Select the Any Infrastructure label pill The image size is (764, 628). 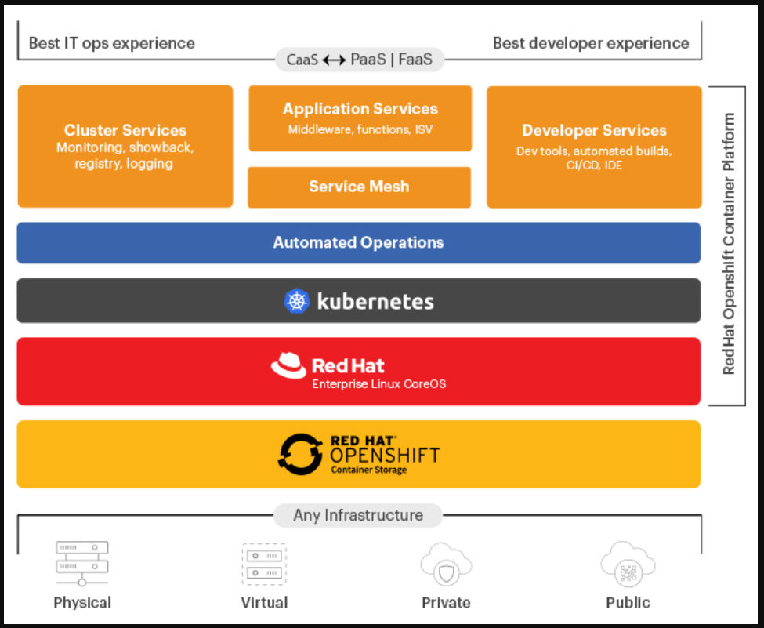click(x=358, y=515)
